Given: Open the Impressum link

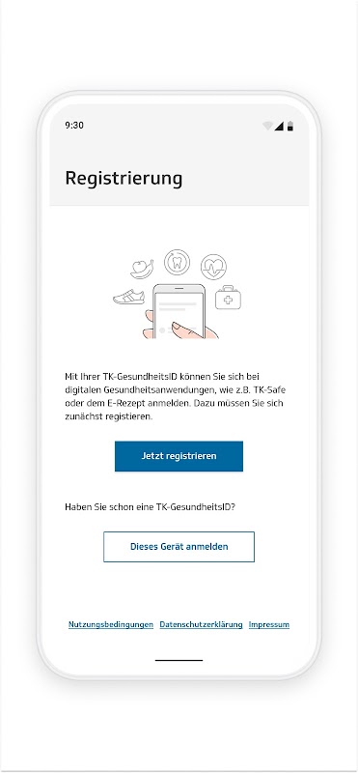Looking at the screenshot, I should [x=269, y=624].
